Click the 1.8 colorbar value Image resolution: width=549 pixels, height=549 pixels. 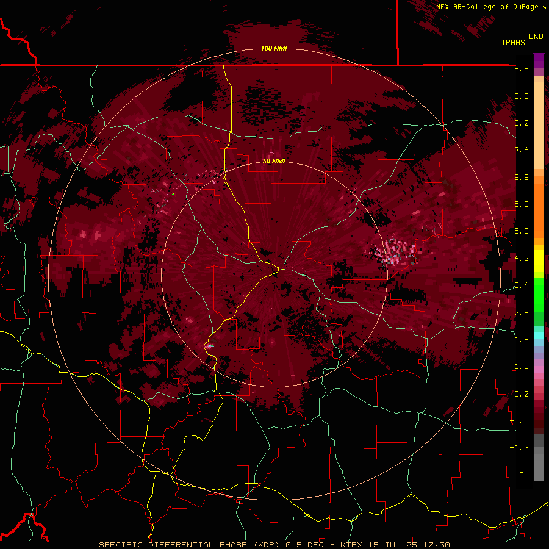point(522,340)
